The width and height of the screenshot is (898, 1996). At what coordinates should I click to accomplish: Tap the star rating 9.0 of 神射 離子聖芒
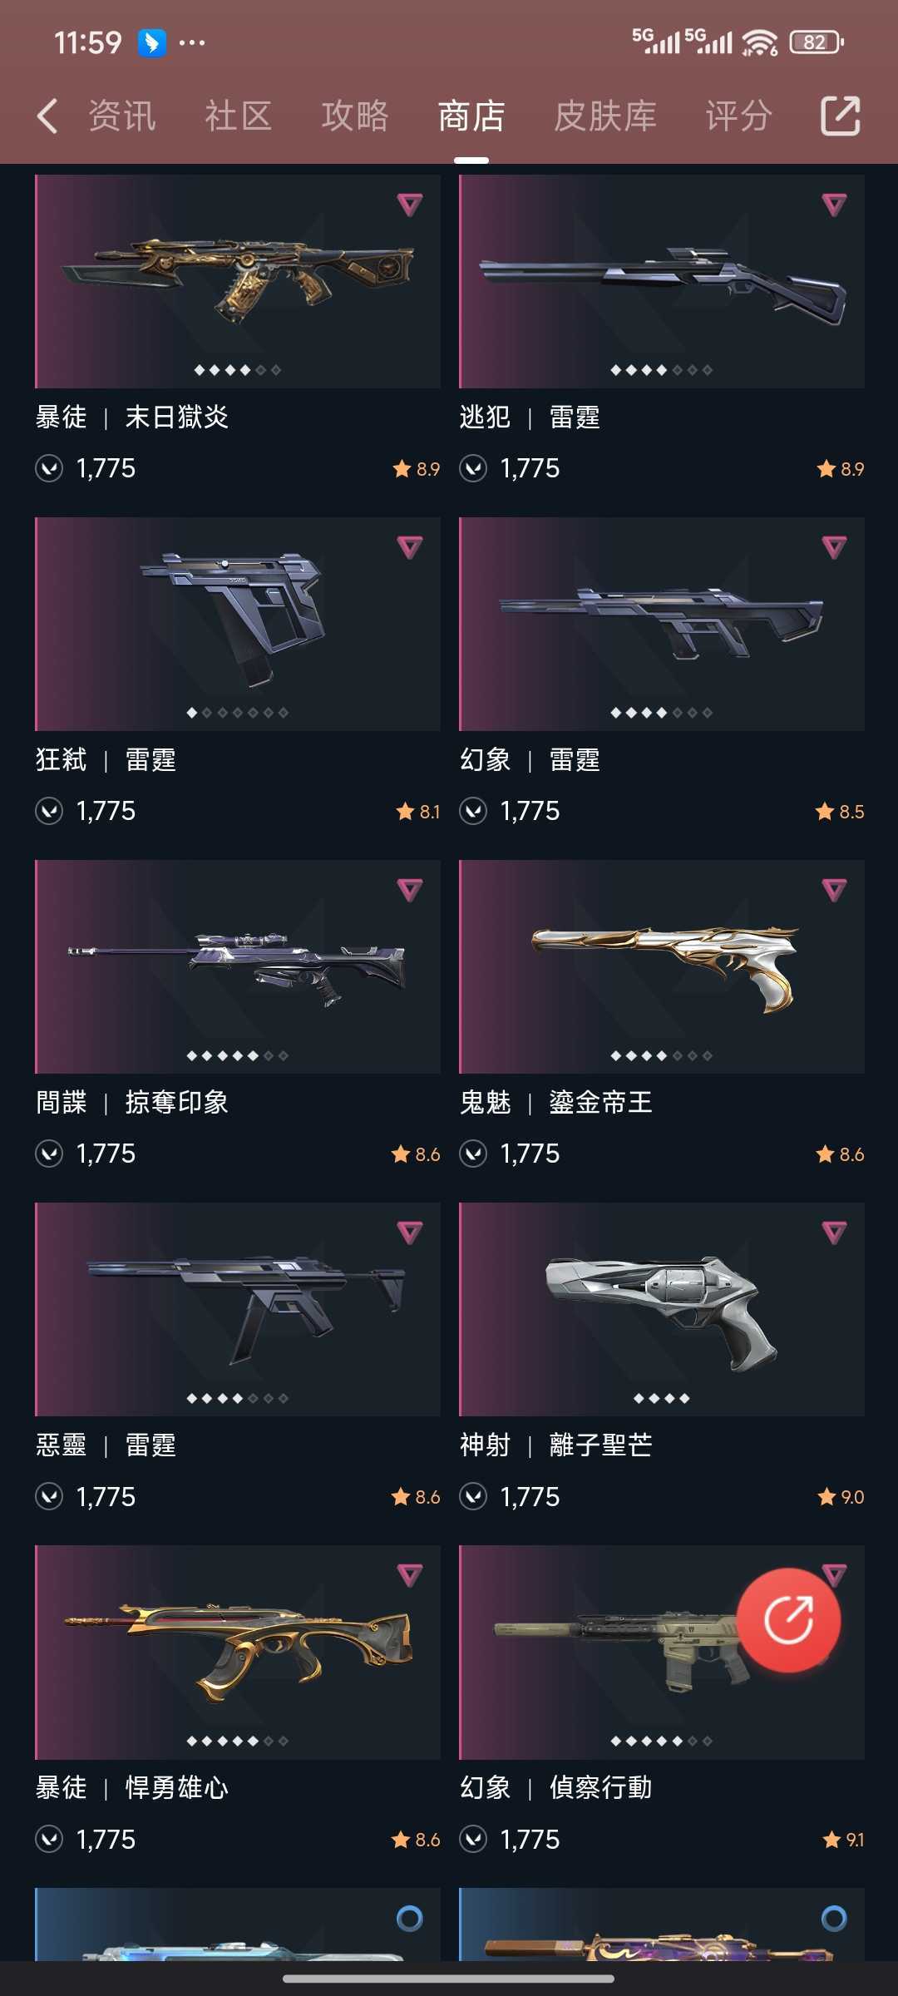coord(841,1497)
